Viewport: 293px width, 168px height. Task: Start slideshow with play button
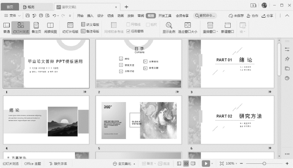(206, 163)
